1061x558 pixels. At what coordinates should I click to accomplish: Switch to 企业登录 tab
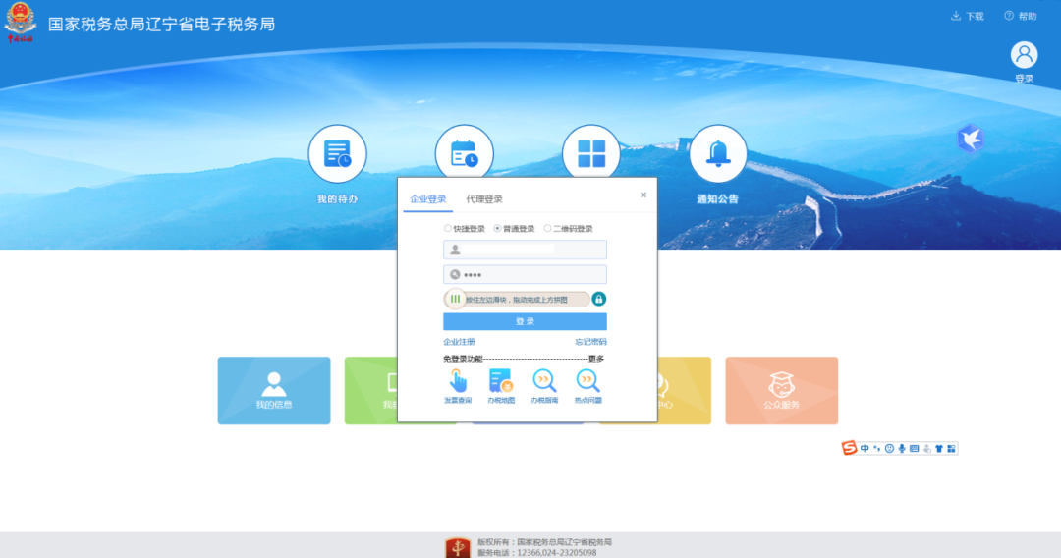(x=428, y=199)
